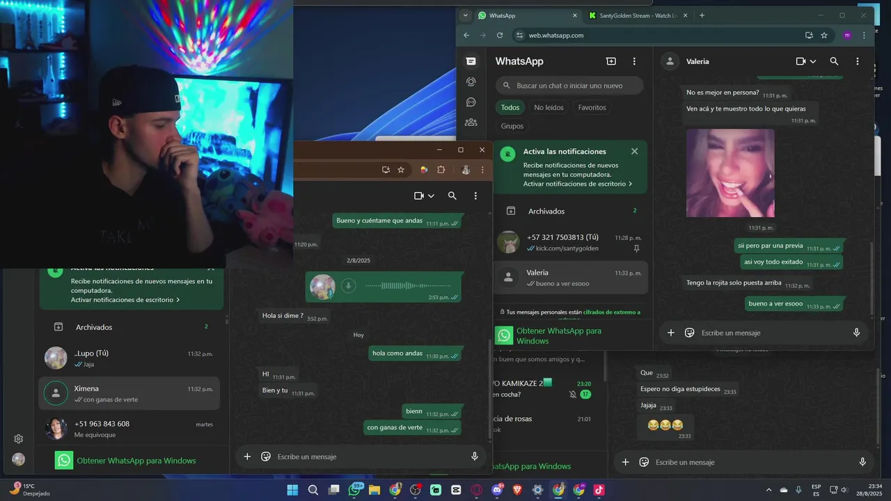Expand call options arrow in Valeria chat
The image size is (891, 501).
[812, 61]
